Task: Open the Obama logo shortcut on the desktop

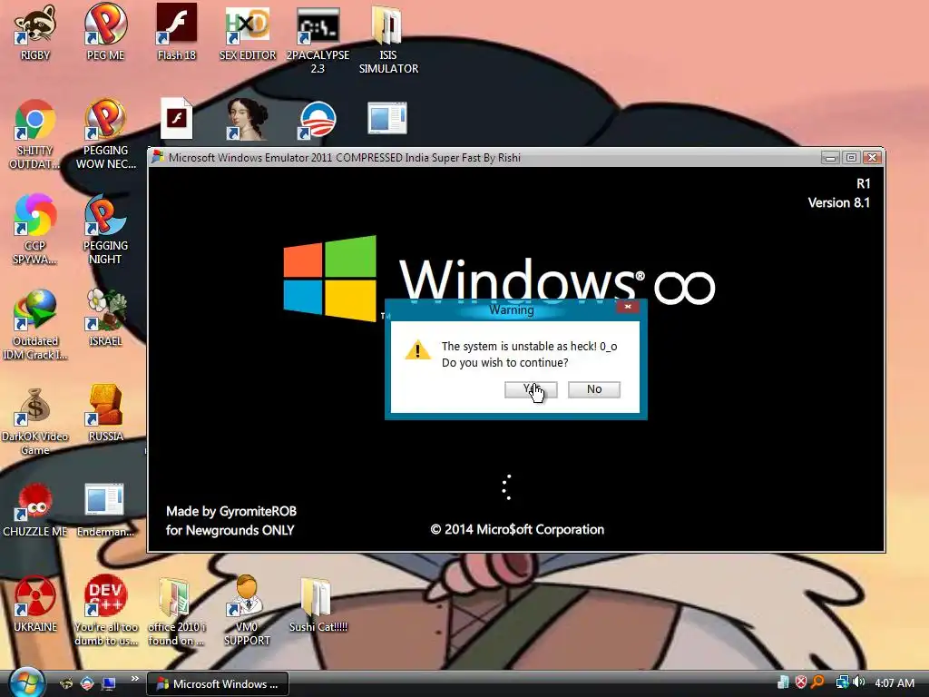Action: (x=318, y=120)
